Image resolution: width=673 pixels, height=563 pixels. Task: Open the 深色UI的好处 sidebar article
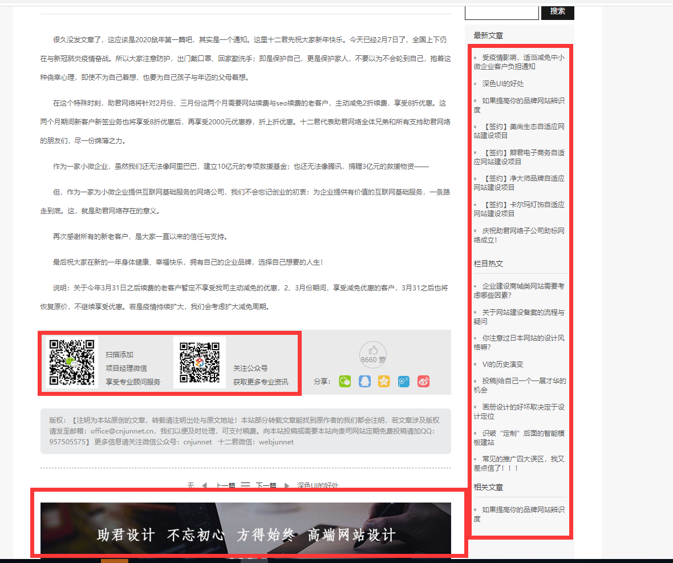click(x=502, y=83)
